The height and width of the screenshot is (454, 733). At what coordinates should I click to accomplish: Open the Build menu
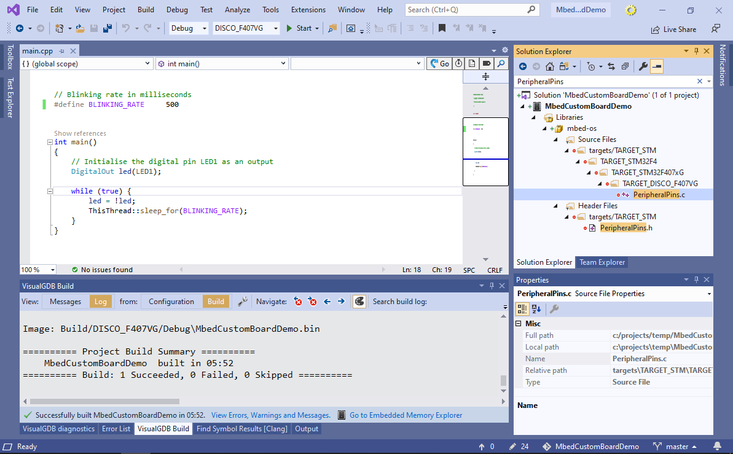pos(146,10)
